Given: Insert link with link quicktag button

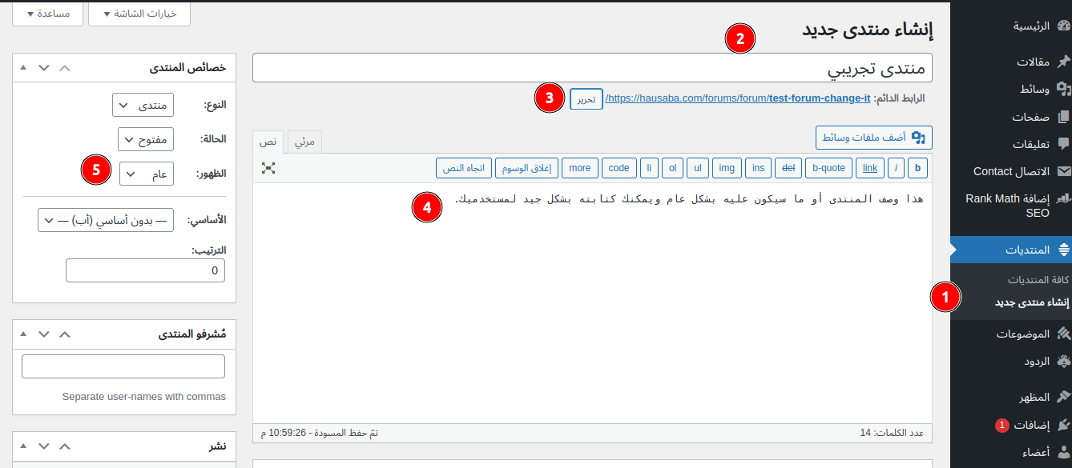Looking at the screenshot, I should click(869, 168).
